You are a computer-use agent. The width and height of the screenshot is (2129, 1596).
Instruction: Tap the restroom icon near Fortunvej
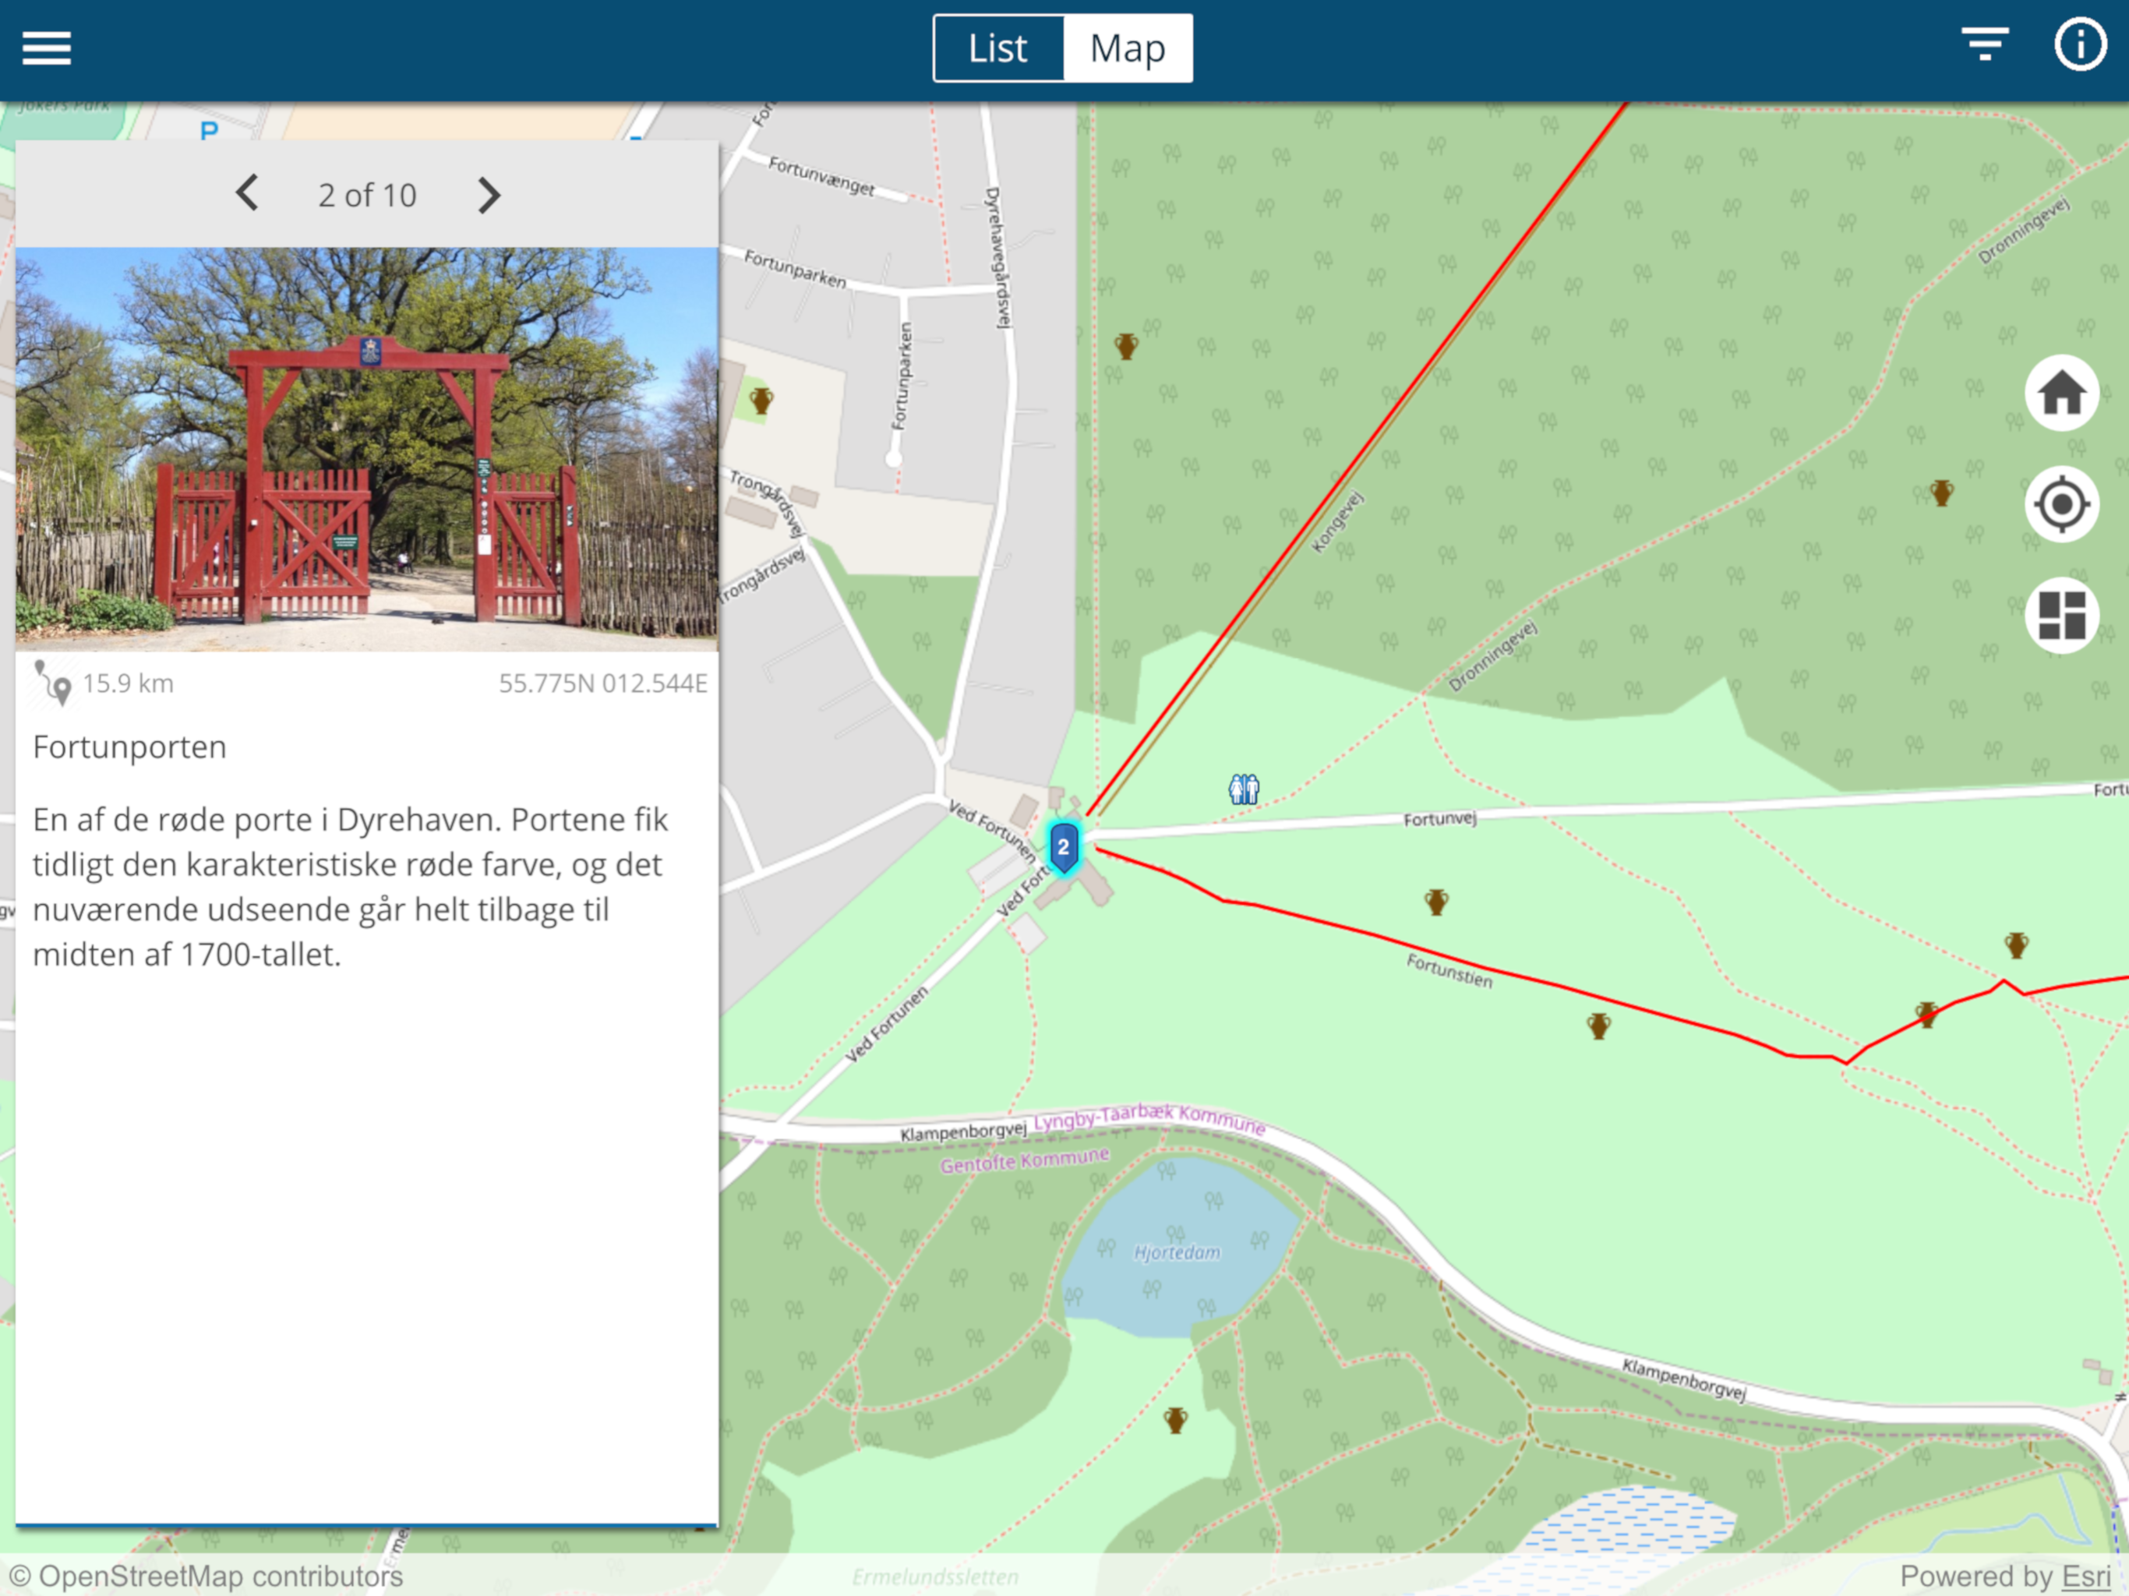click(x=1244, y=789)
